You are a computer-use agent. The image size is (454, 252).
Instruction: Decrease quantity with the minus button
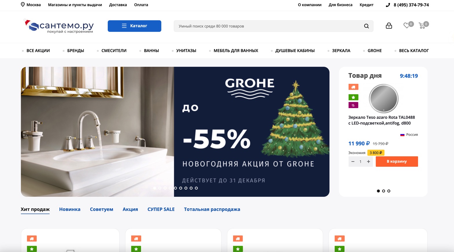[353, 162]
